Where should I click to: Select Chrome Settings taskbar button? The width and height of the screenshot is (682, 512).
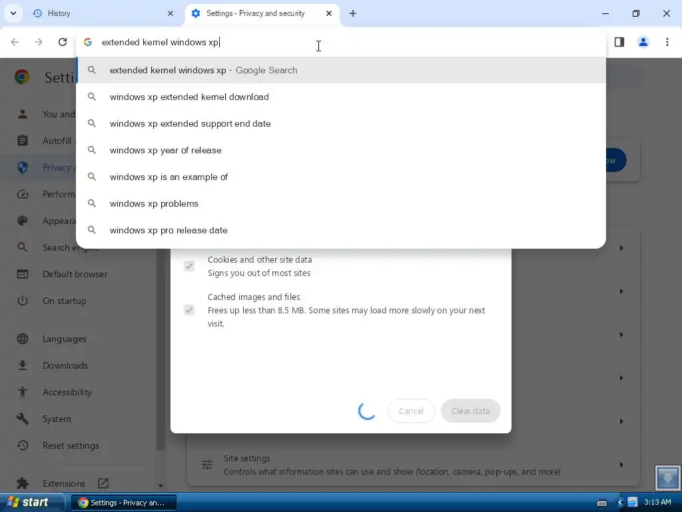[123, 503]
